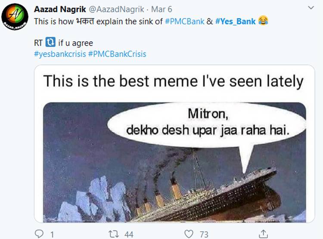Open the #Yes_Bank hashtag link
Screen dimensions: 323x239
(x=235, y=21)
